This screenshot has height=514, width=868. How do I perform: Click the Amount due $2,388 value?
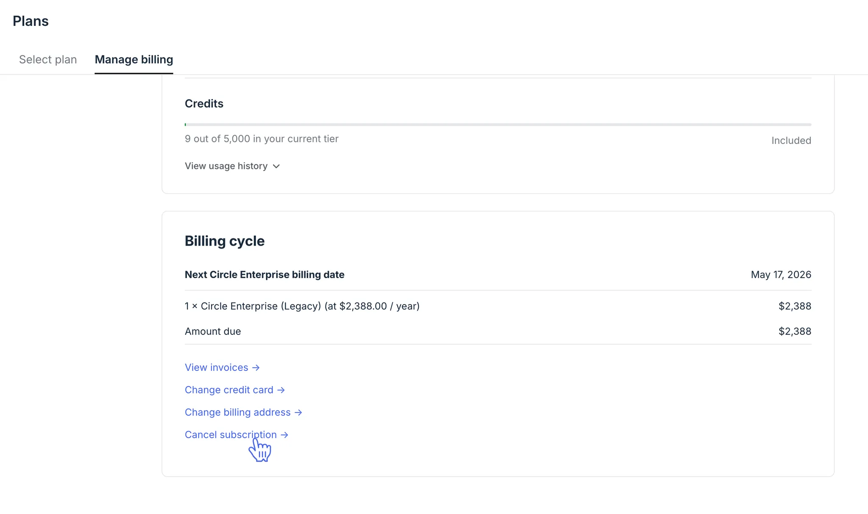pos(795,332)
